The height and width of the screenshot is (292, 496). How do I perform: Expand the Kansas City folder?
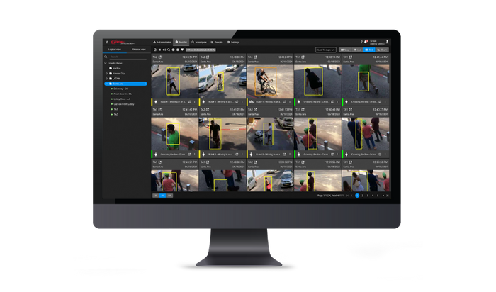coord(107,73)
